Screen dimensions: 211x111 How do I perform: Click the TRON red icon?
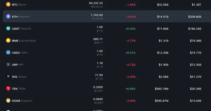point(8,89)
